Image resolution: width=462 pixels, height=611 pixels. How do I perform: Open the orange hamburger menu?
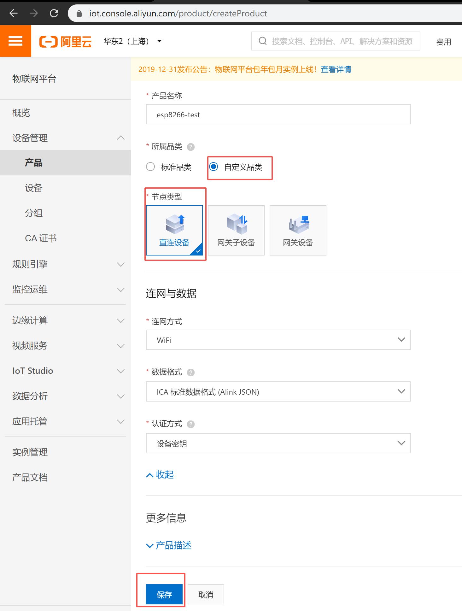15,41
